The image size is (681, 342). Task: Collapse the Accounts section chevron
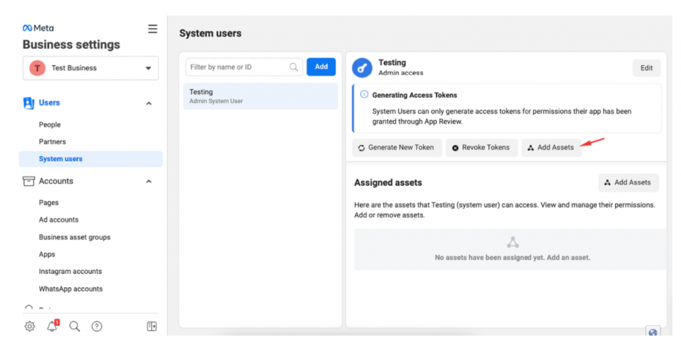point(148,181)
